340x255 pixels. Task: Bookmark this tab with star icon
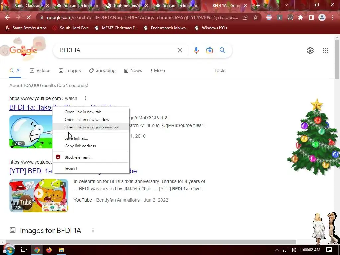point(256,17)
